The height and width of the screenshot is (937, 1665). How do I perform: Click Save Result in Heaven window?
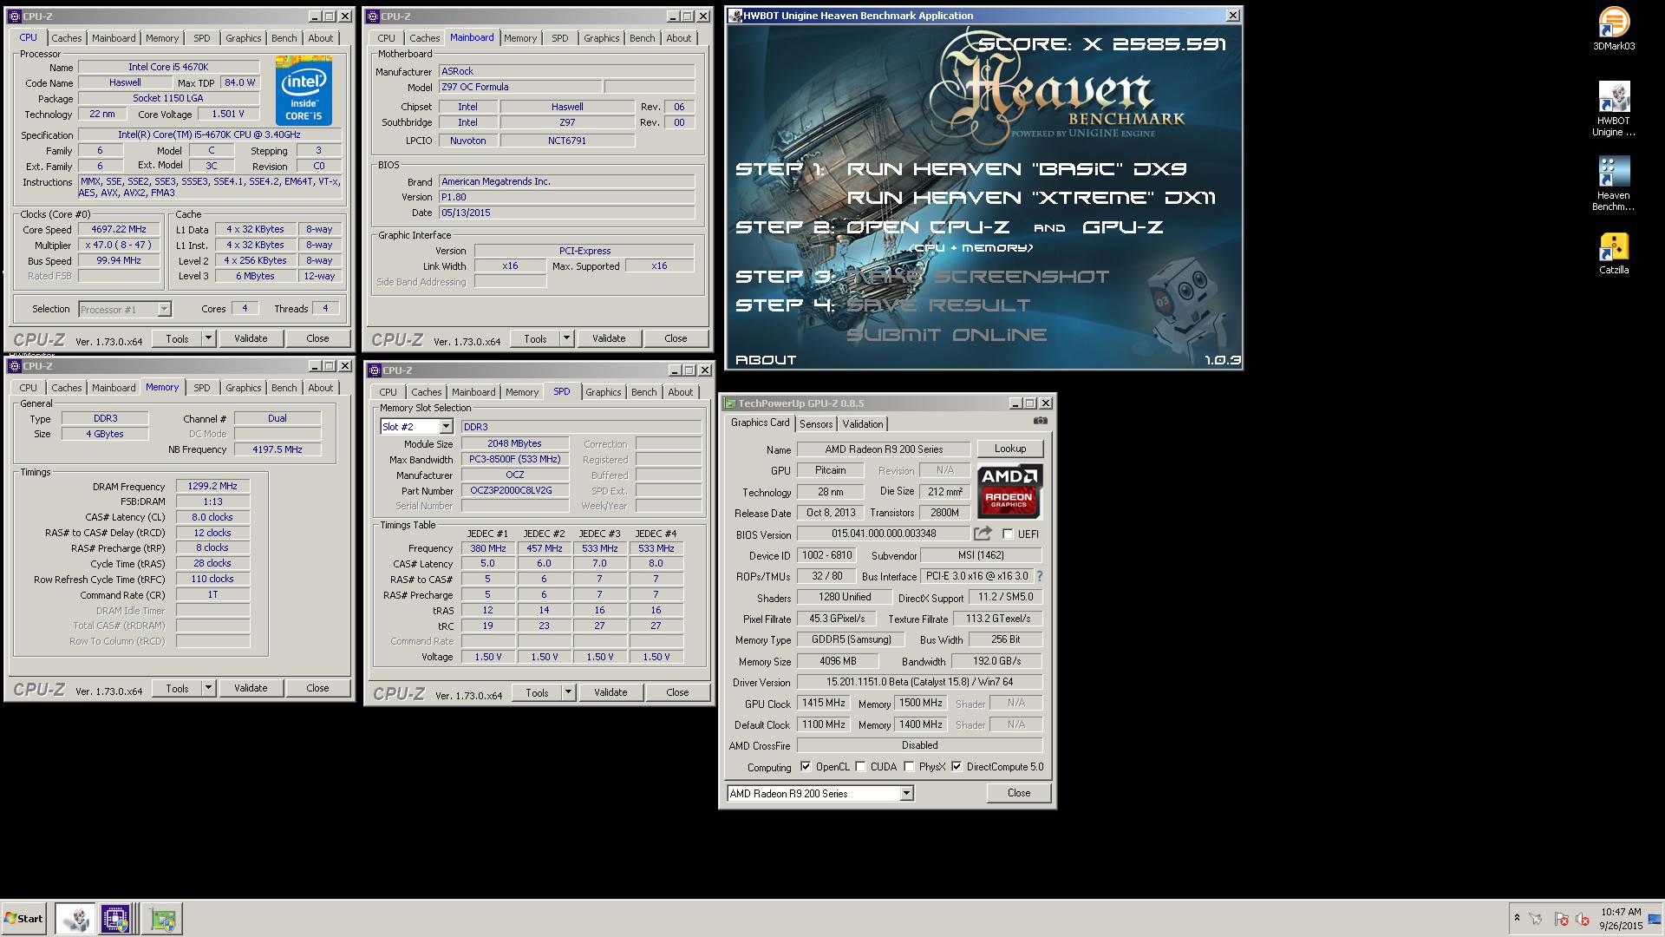(x=938, y=305)
